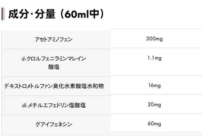The width and height of the screenshot is (202, 140).
Task: Click the 酸塩 text on second line
Action: [54, 67]
